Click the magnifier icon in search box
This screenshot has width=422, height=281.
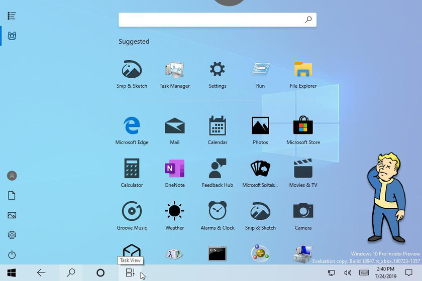click(308, 20)
